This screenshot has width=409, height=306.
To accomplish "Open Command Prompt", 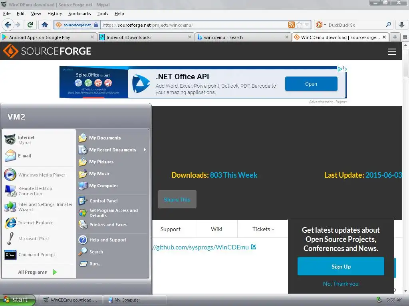I will coord(39,255).
